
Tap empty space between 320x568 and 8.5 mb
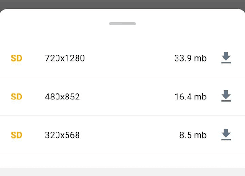point(129,135)
